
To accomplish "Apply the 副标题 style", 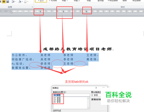I will 101,1.
